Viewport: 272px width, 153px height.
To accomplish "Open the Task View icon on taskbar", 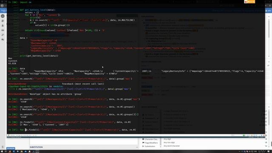I will coord(6,151).
